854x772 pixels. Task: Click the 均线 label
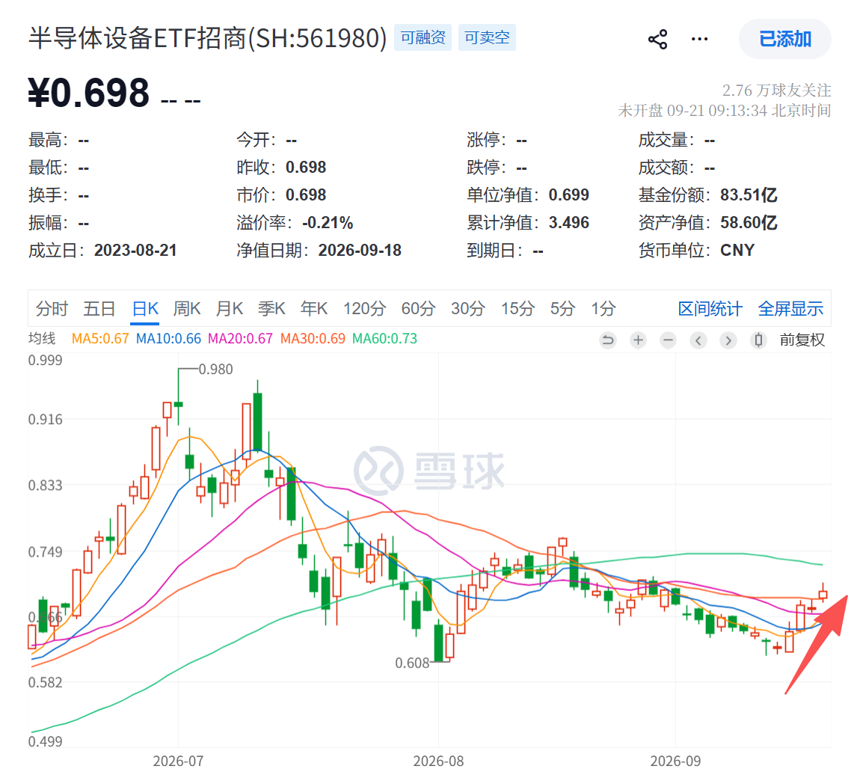(42, 339)
